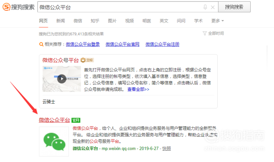This screenshot has height=162, width=274.
Task: Click the 查看全部>> link
Action: pyautogui.click(x=138, y=89)
